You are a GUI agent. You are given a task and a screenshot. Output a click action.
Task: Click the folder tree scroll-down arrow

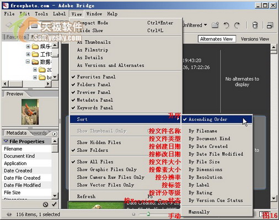(55, 77)
